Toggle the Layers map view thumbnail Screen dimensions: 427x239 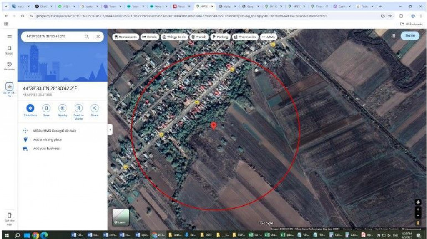coord(121,217)
